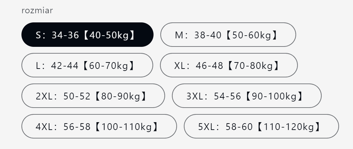Pick size L: 42-44

tap(87, 65)
